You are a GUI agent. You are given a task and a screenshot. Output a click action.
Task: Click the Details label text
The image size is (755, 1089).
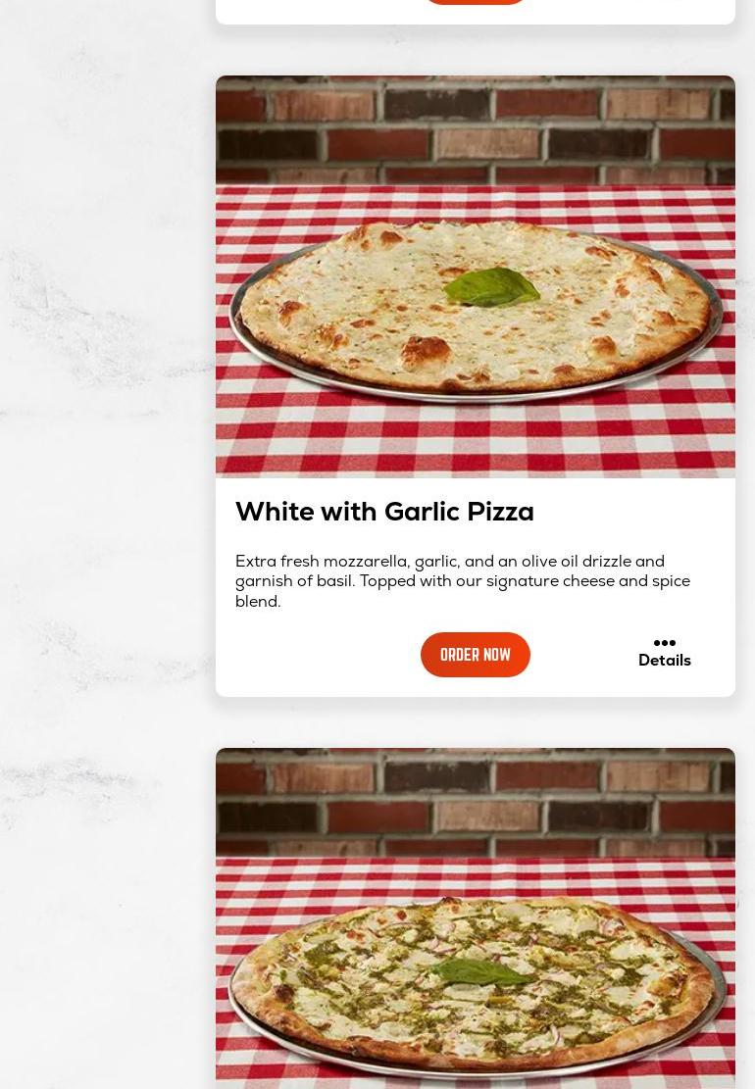coord(665,661)
